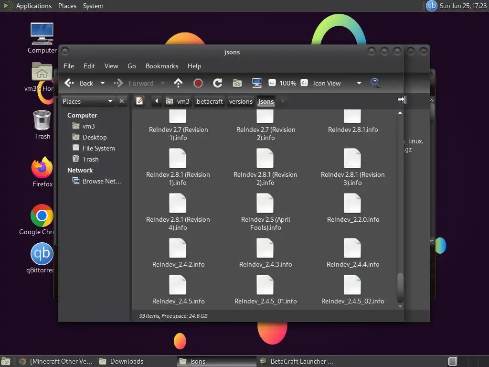
Task: Click the path bar left scroll arrow
Action: 157,101
